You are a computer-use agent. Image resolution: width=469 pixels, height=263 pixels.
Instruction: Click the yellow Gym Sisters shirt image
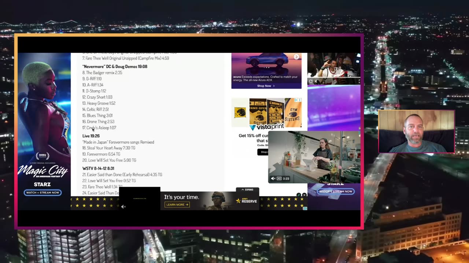293,113
